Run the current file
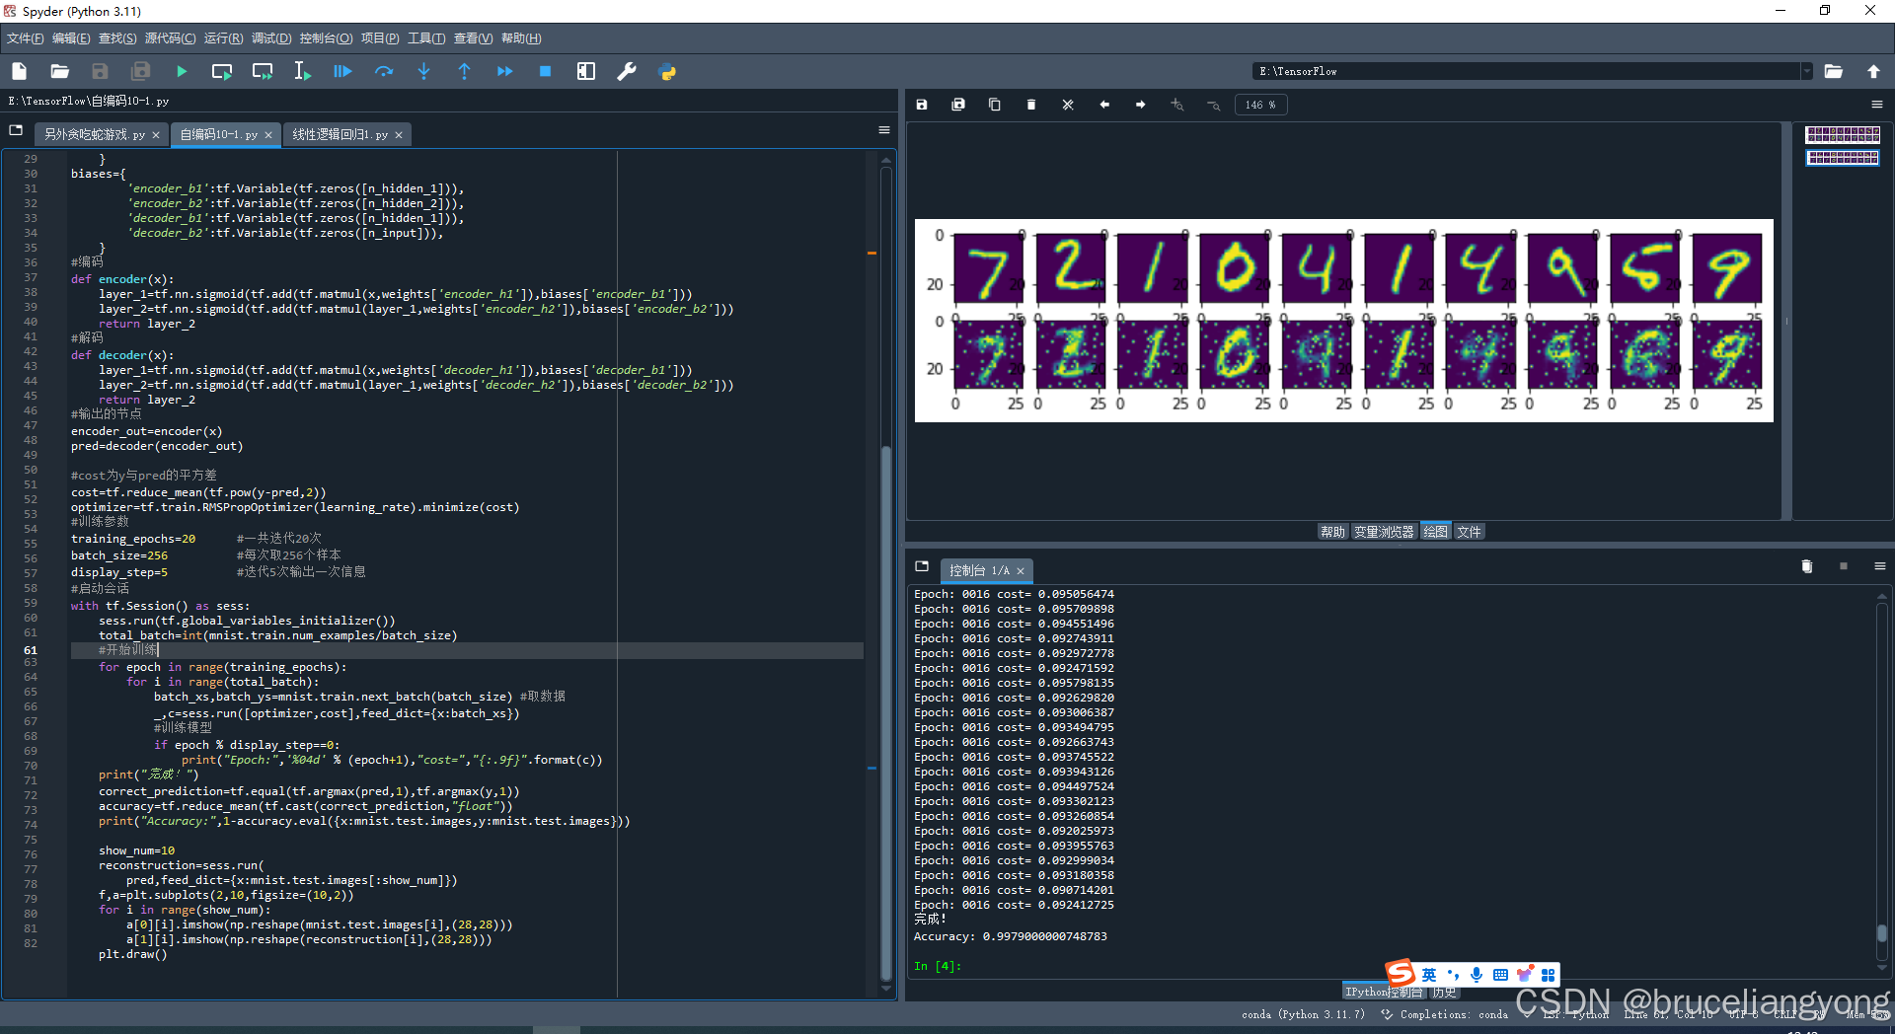Screen dimensions: 1895x1034 tap(182, 71)
